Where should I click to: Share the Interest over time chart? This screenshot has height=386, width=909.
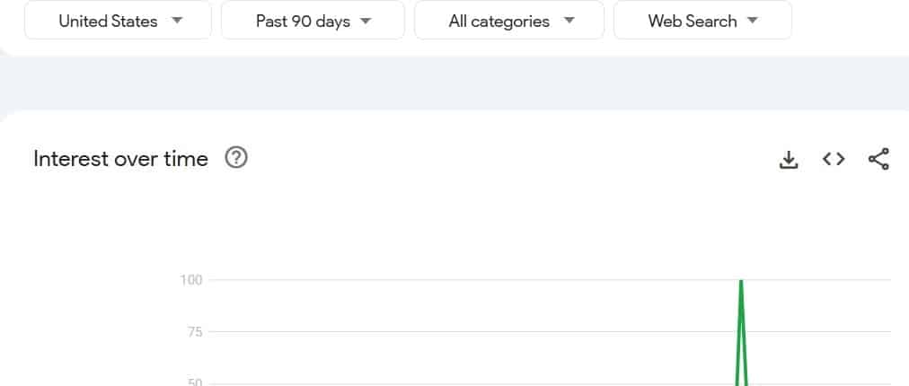point(878,159)
